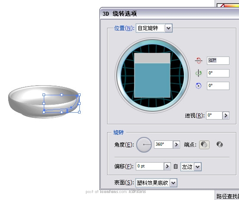Click the X-axis field showing -17°
Image resolution: width=239 pixels, height=200 pixels.
pyautogui.click(x=218, y=60)
